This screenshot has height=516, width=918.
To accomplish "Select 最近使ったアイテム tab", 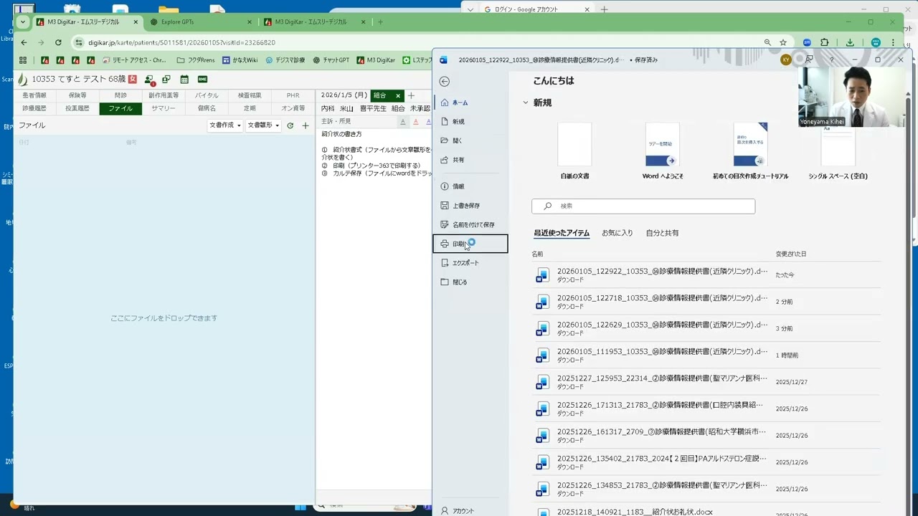I will (x=562, y=233).
